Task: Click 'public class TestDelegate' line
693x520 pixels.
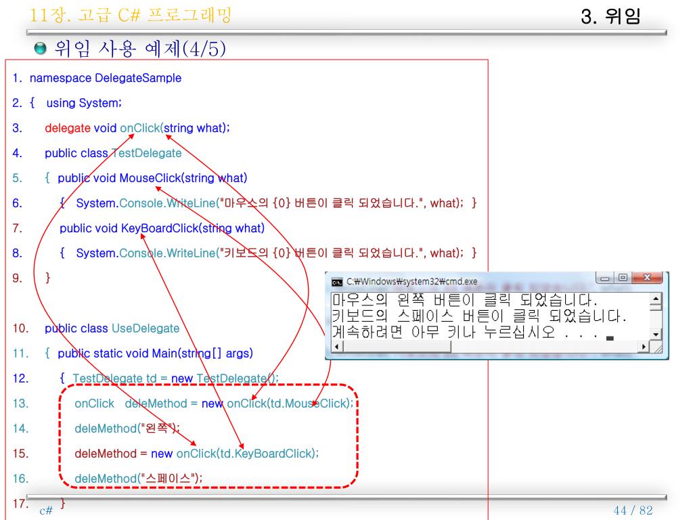Action: pyautogui.click(x=113, y=154)
